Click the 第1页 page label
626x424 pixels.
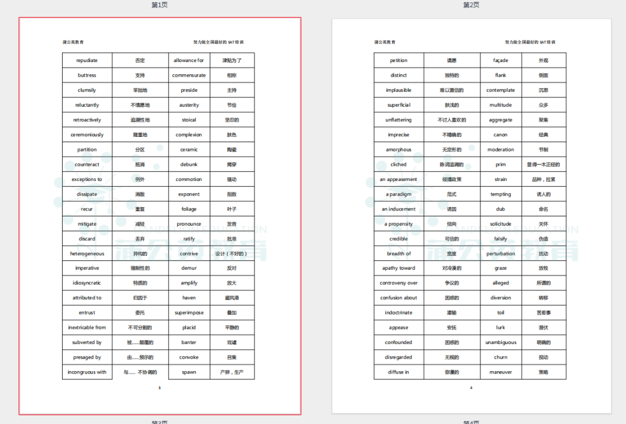click(x=159, y=5)
